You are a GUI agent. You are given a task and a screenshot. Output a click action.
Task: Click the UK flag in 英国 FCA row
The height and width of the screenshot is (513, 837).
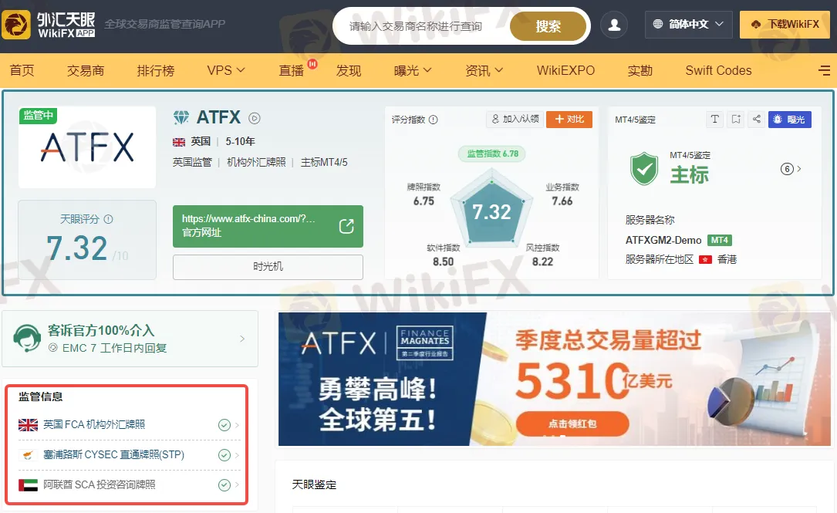click(28, 425)
